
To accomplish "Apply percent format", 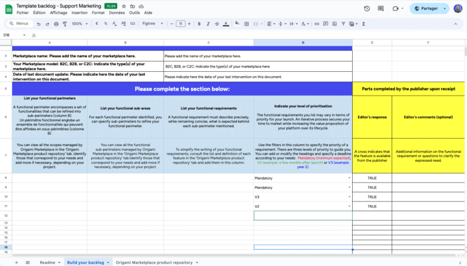I will [x=105, y=24].
